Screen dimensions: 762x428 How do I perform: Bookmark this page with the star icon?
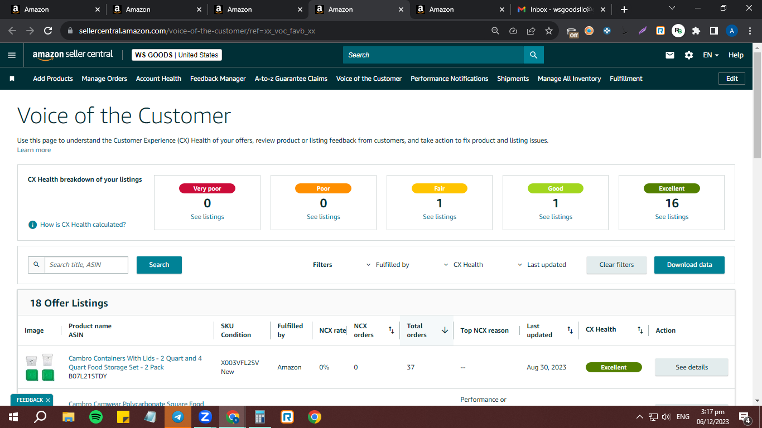549,31
